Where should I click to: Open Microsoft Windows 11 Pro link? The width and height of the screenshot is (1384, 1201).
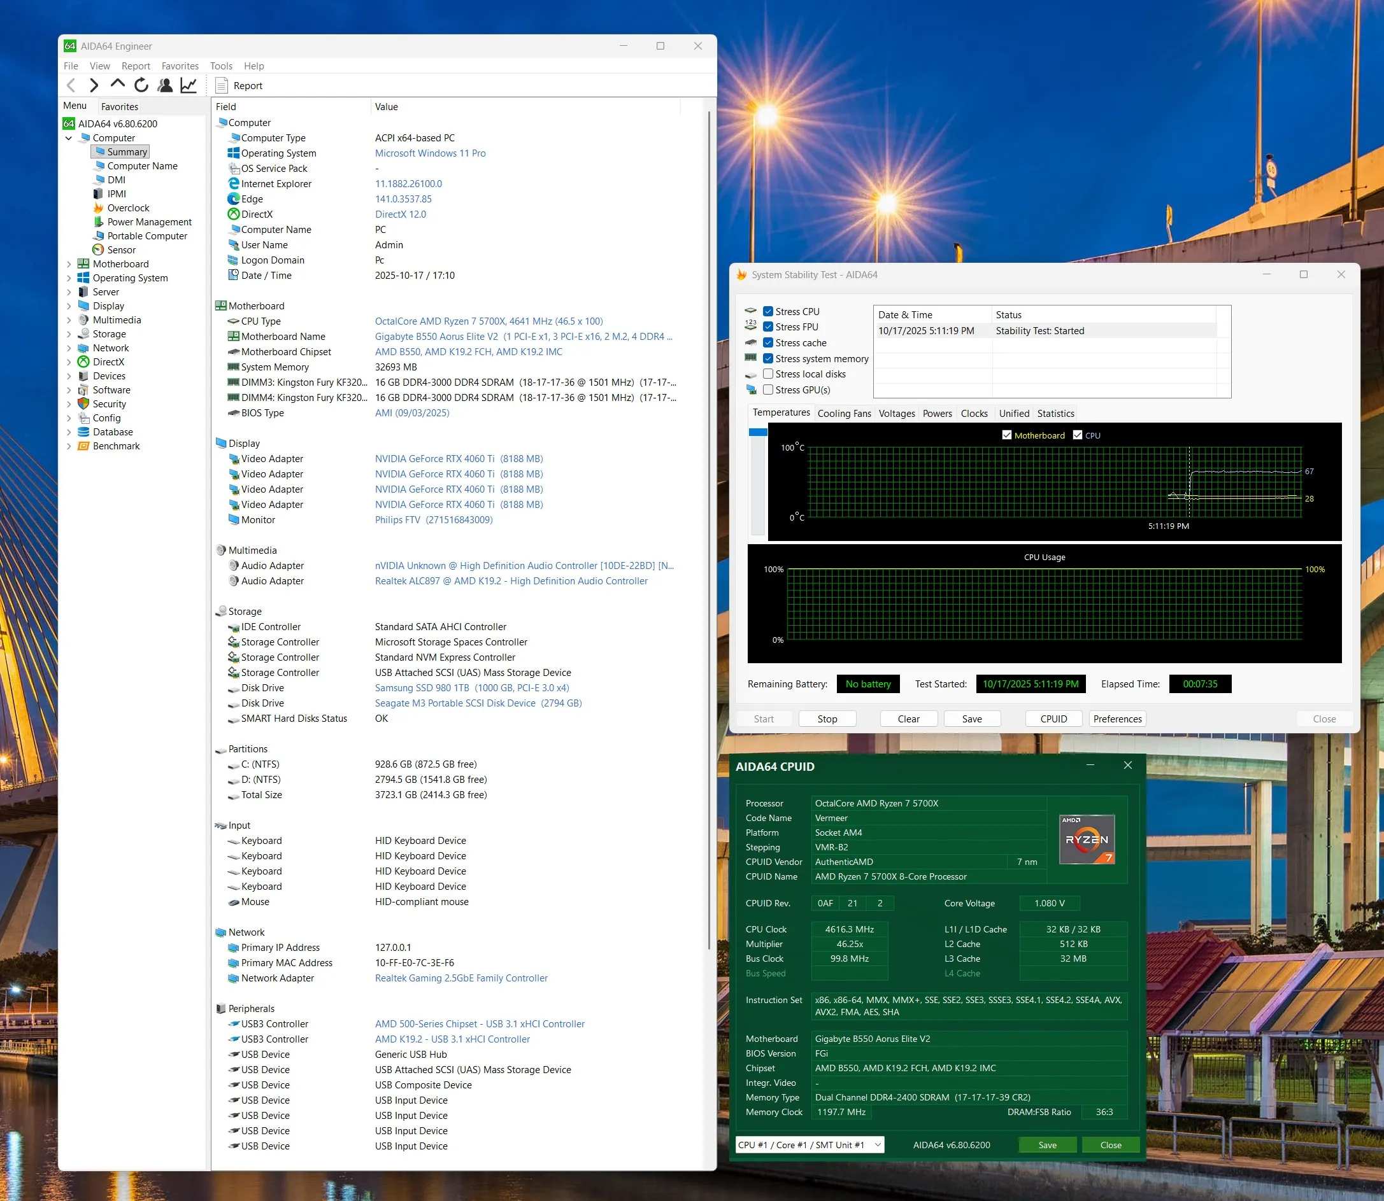[430, 153]
